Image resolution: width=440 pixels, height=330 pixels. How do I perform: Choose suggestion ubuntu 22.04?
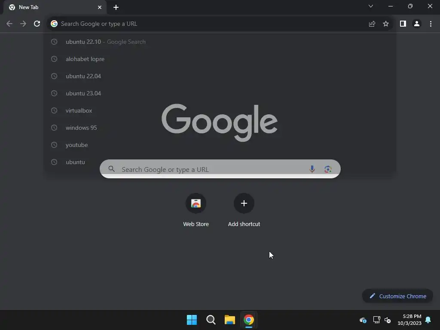[220, 76]
